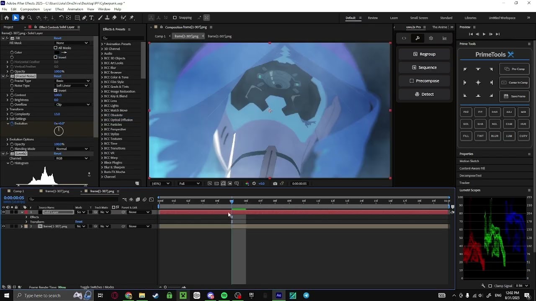Open Blending Mode Normal dropdown
536x301 pixels.
(72, 149)
